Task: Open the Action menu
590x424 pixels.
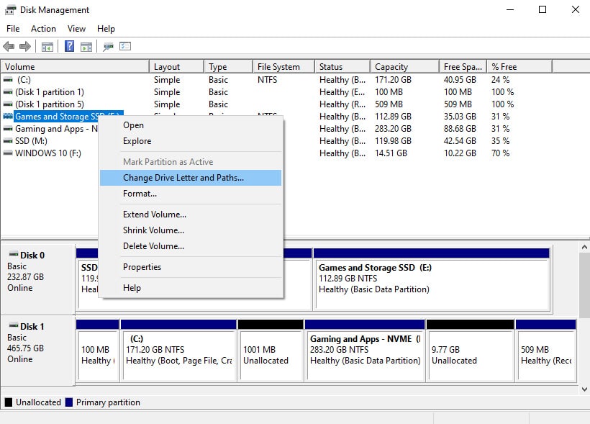Action: pos(43,28)
